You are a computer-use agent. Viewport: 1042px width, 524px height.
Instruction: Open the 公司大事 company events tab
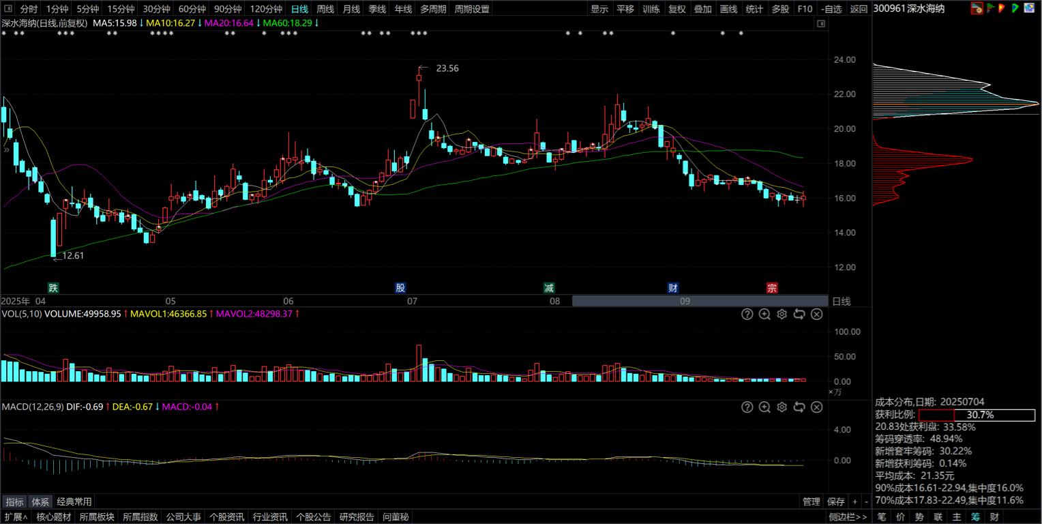(x=183, y=517)
